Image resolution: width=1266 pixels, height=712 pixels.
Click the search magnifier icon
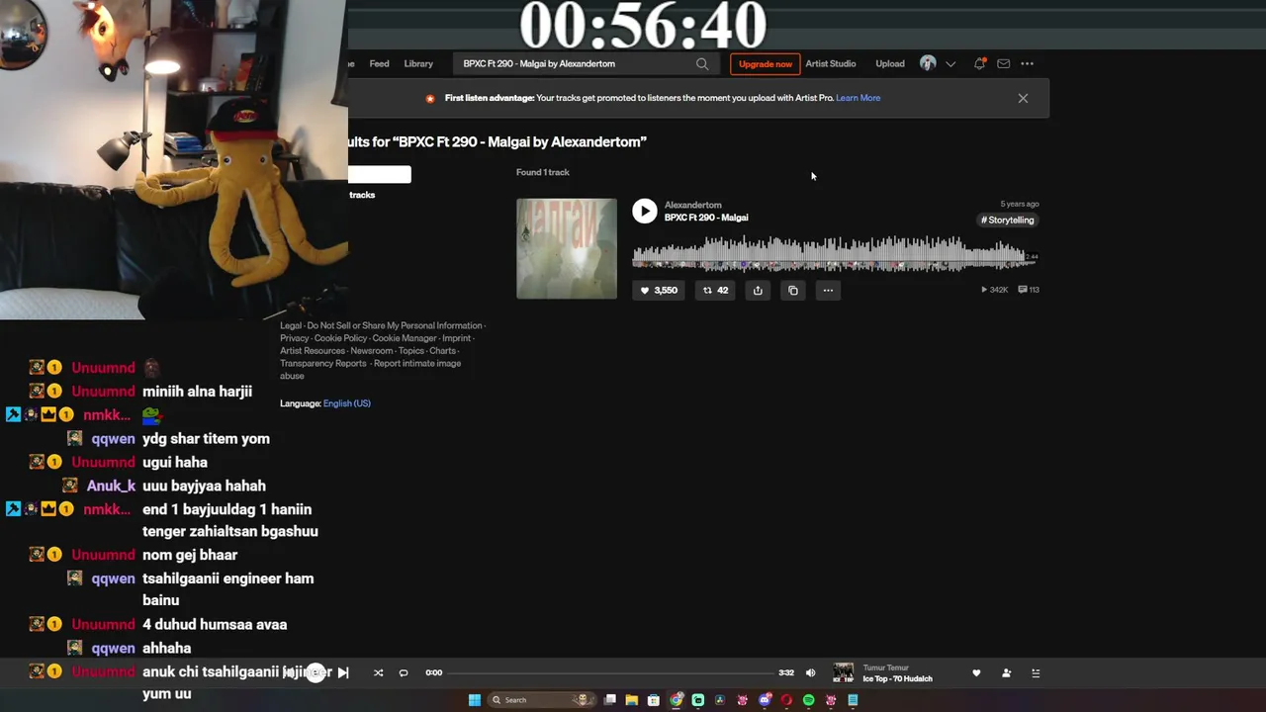(702, 63)
